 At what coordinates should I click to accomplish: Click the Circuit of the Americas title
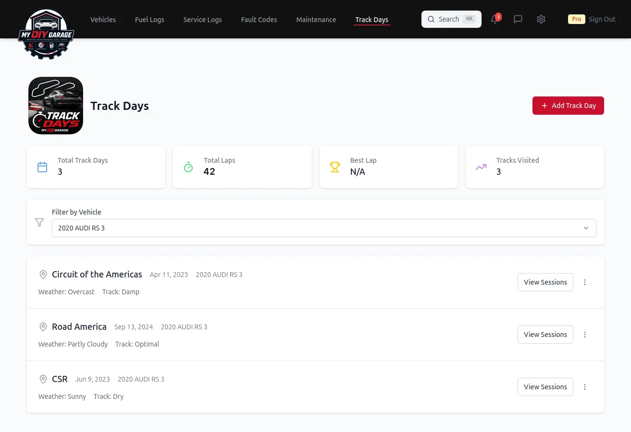97,275
